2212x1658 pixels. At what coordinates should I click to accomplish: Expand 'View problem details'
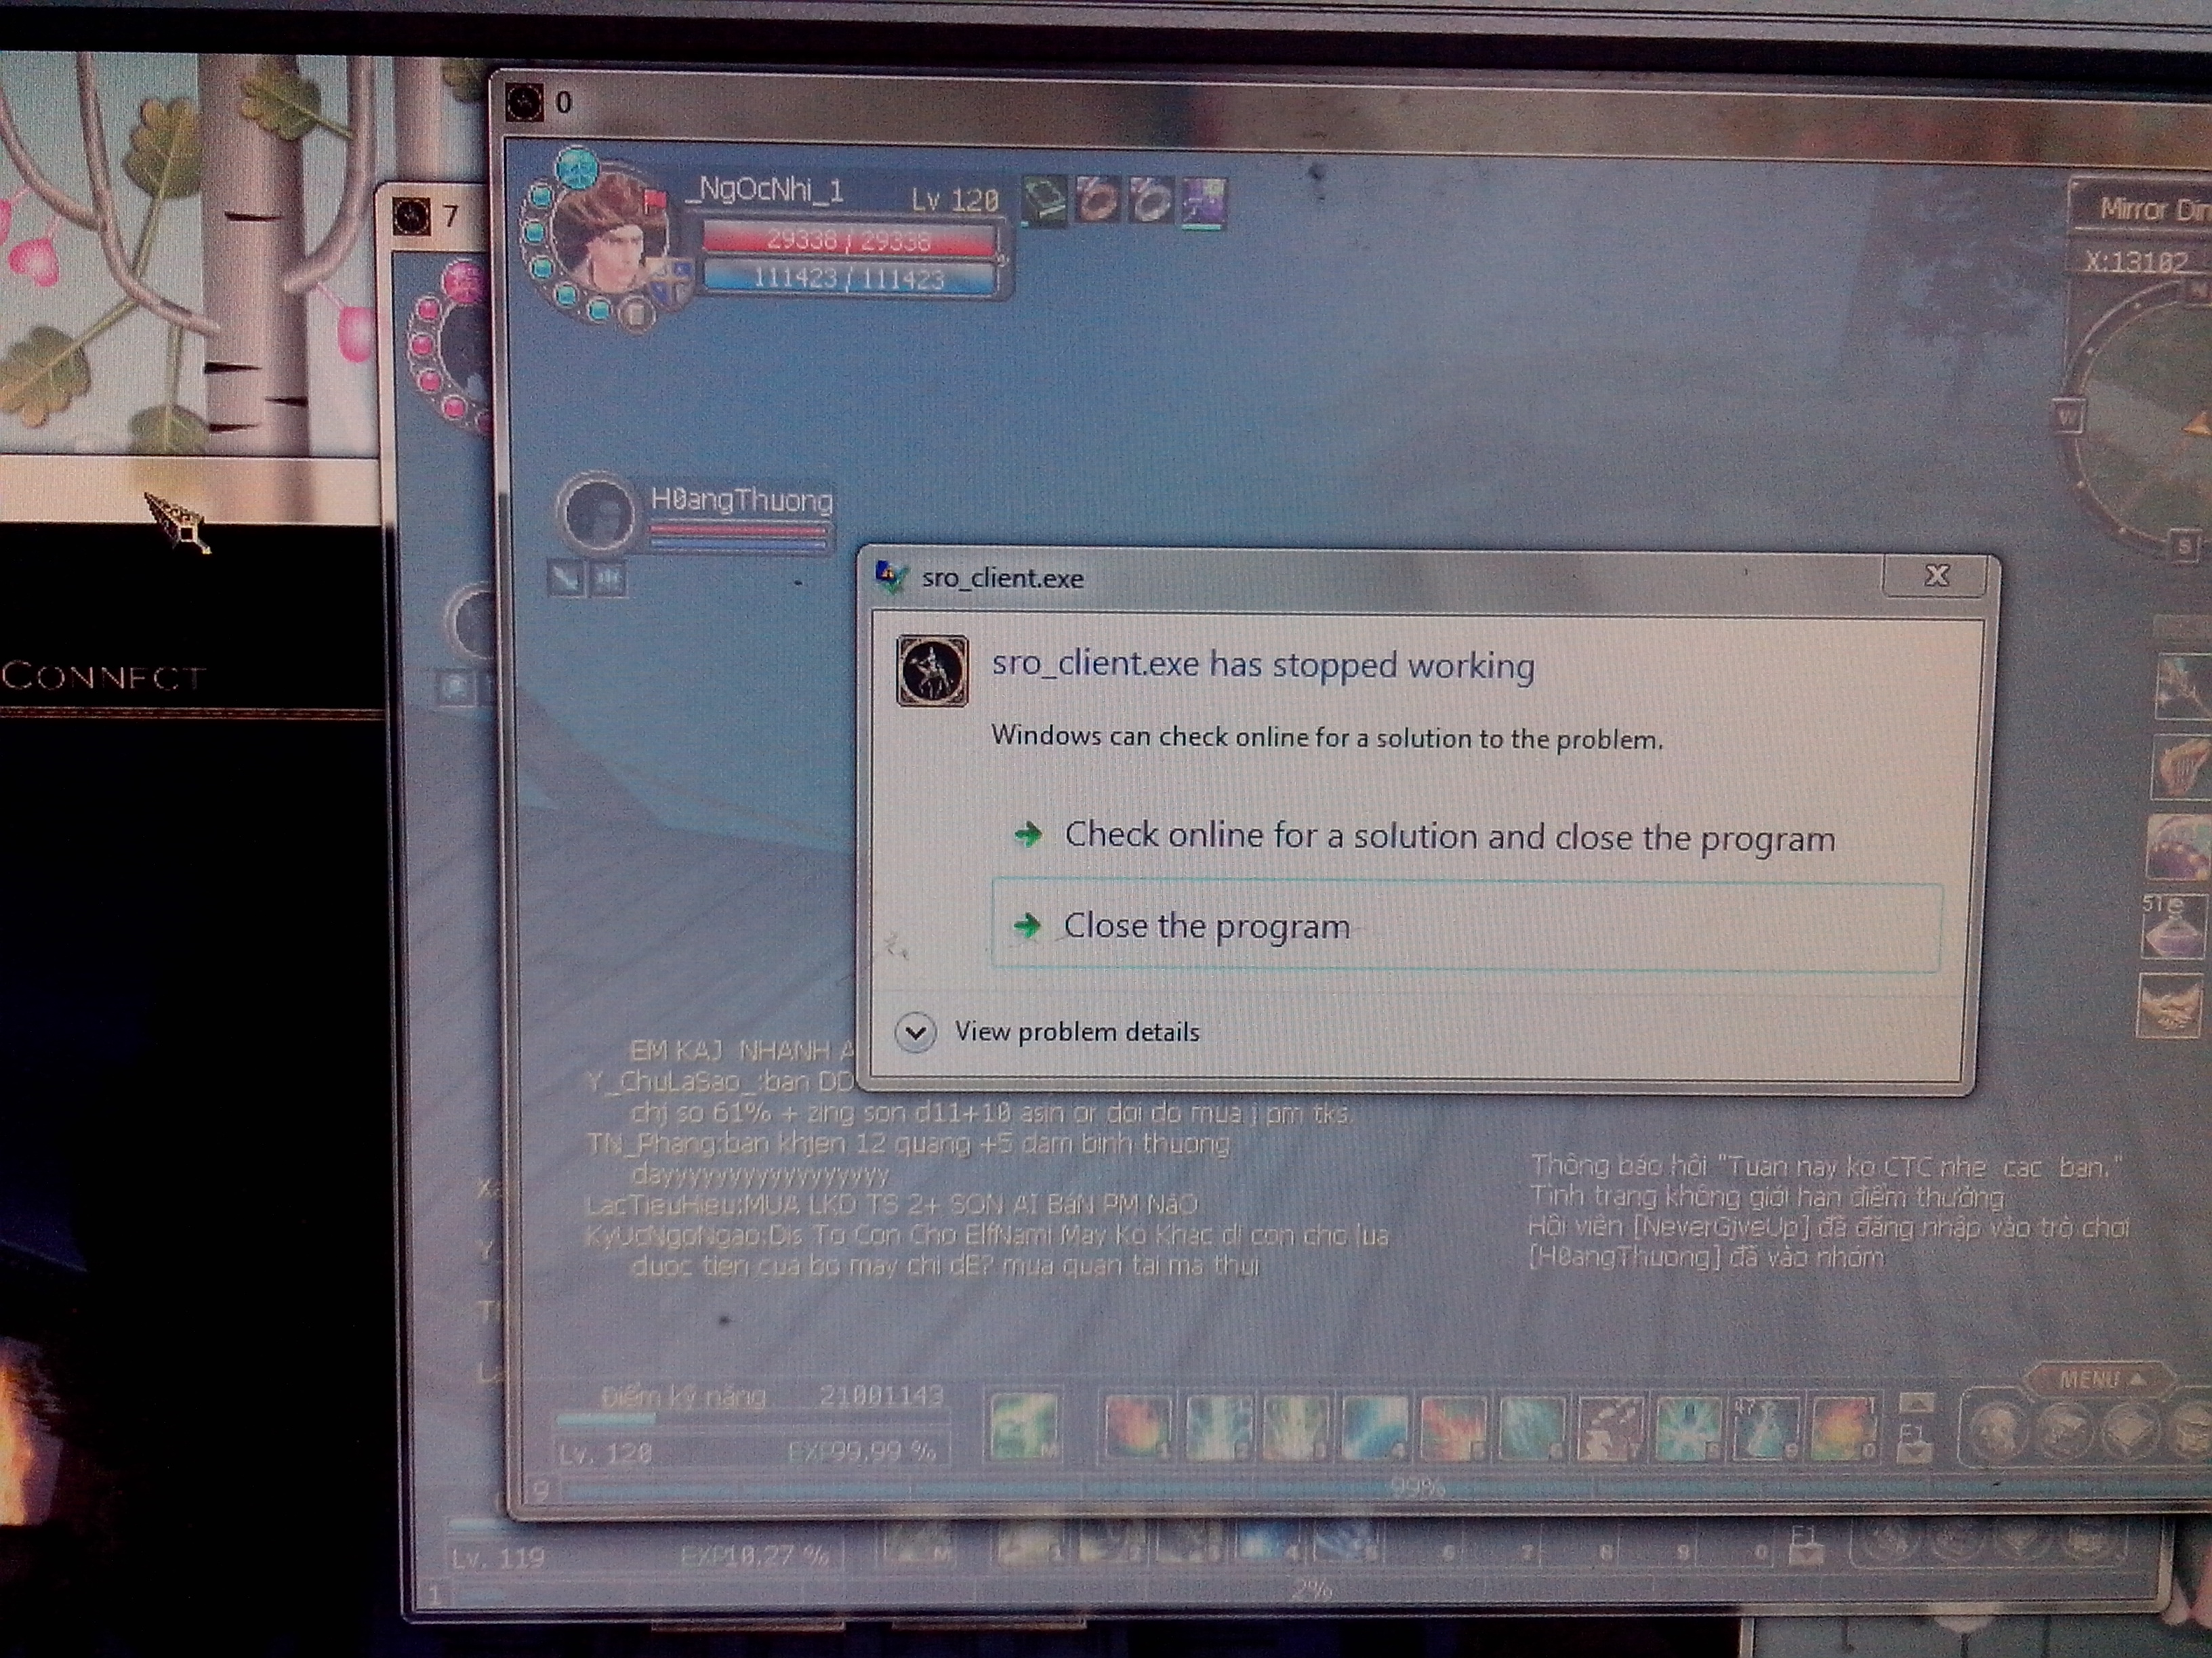tap(1049, 1032)
